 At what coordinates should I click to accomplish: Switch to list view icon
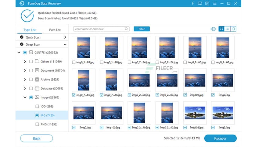(227, 29)
